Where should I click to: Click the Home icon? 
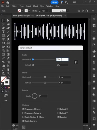[x=8, y=2]
